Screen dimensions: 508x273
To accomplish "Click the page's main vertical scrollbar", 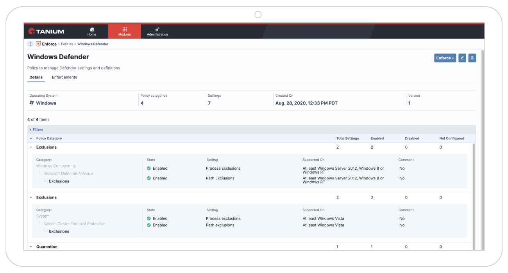I will pyautogui.click(x=483, y=150).
